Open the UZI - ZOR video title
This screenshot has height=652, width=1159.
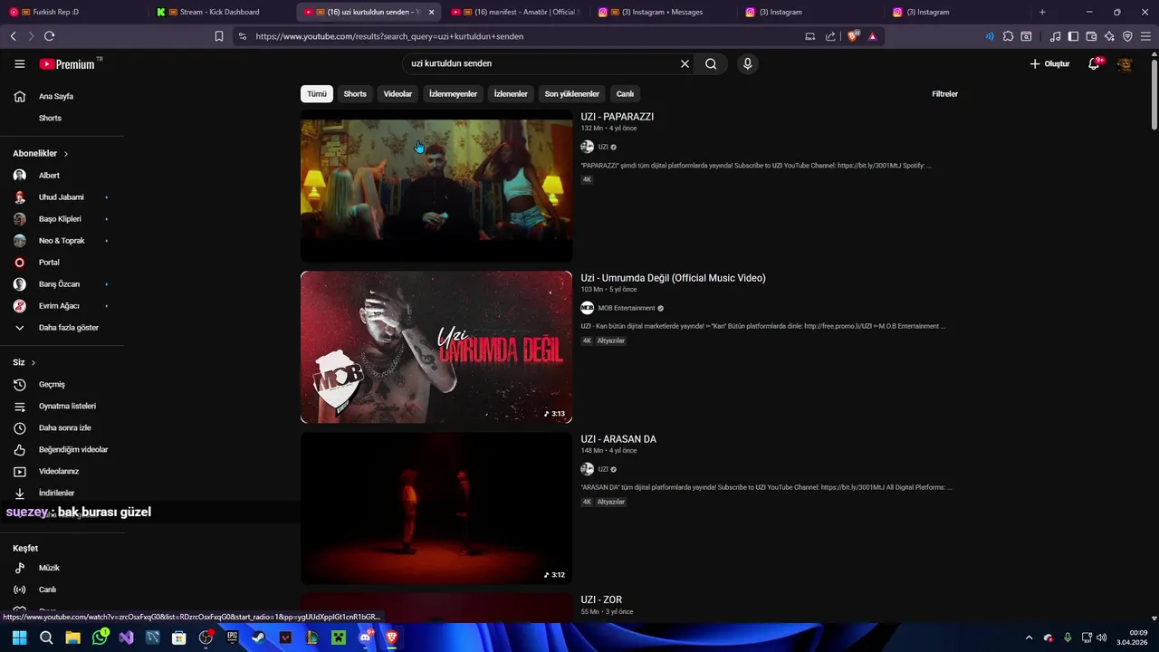pos(601,600)
